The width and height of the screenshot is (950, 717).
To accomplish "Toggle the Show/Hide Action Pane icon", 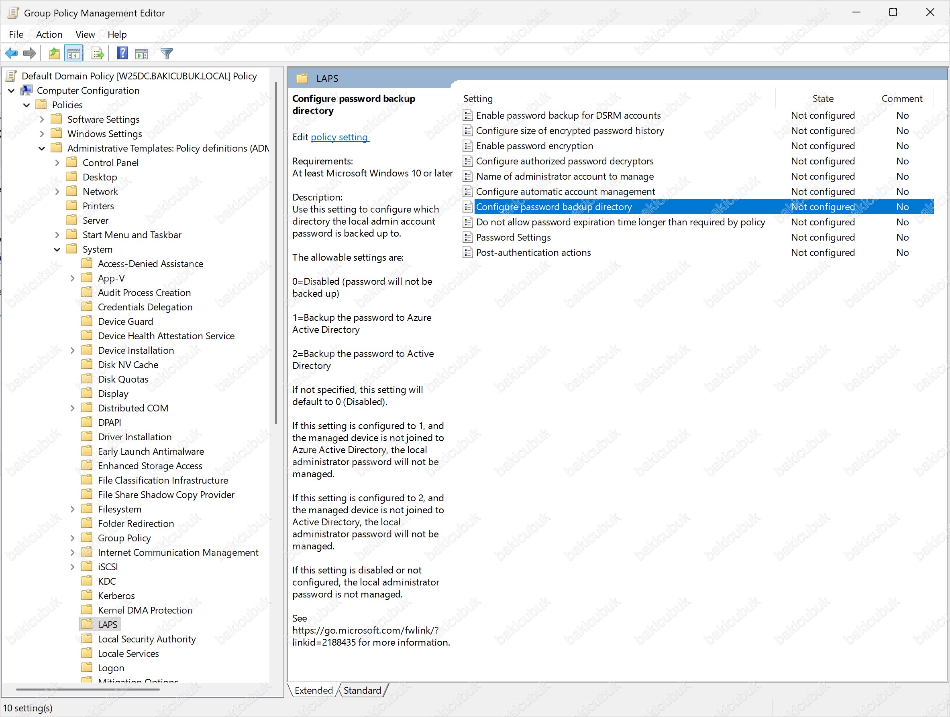I will click(141, 54).
